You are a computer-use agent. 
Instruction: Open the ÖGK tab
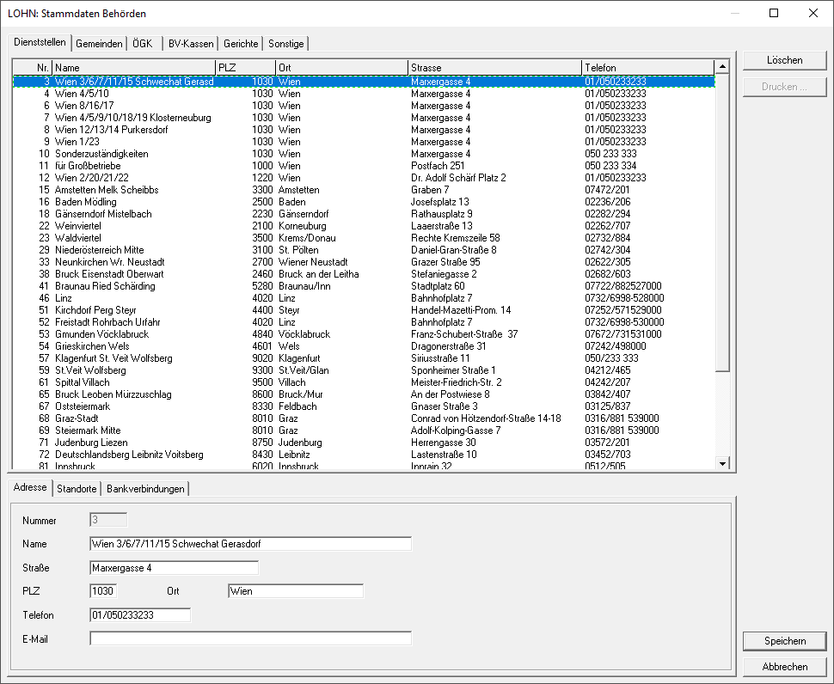click(x=143, y=44)
